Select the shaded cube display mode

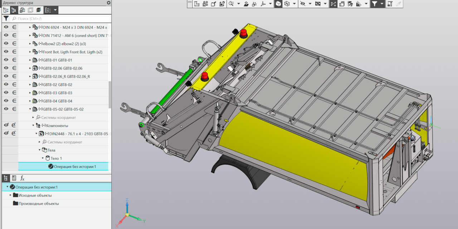(278, 4)
